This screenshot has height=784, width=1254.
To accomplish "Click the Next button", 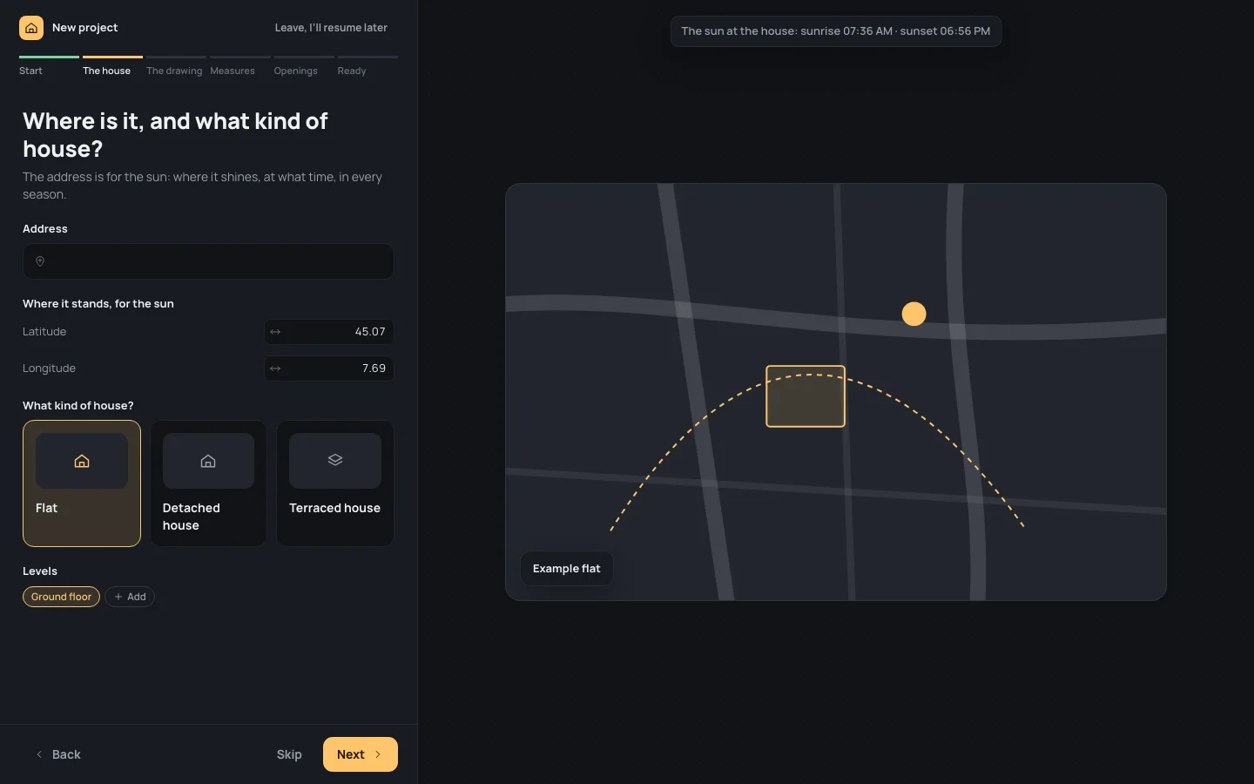I will tap(361, 754).
